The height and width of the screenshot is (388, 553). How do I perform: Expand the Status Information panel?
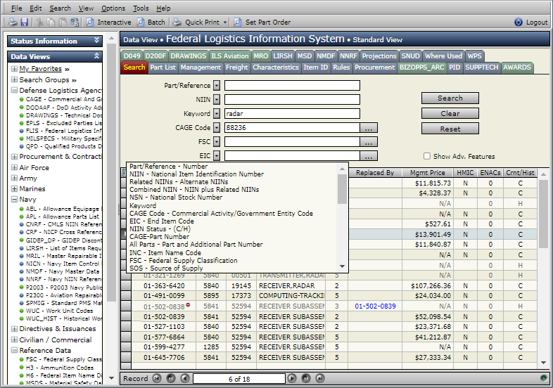96,41
